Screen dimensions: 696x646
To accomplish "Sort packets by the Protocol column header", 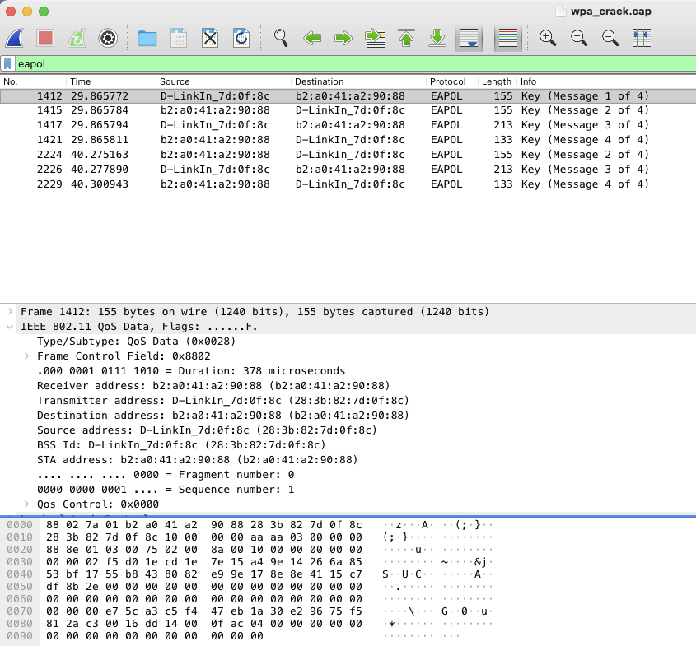I will click(452, 81).
